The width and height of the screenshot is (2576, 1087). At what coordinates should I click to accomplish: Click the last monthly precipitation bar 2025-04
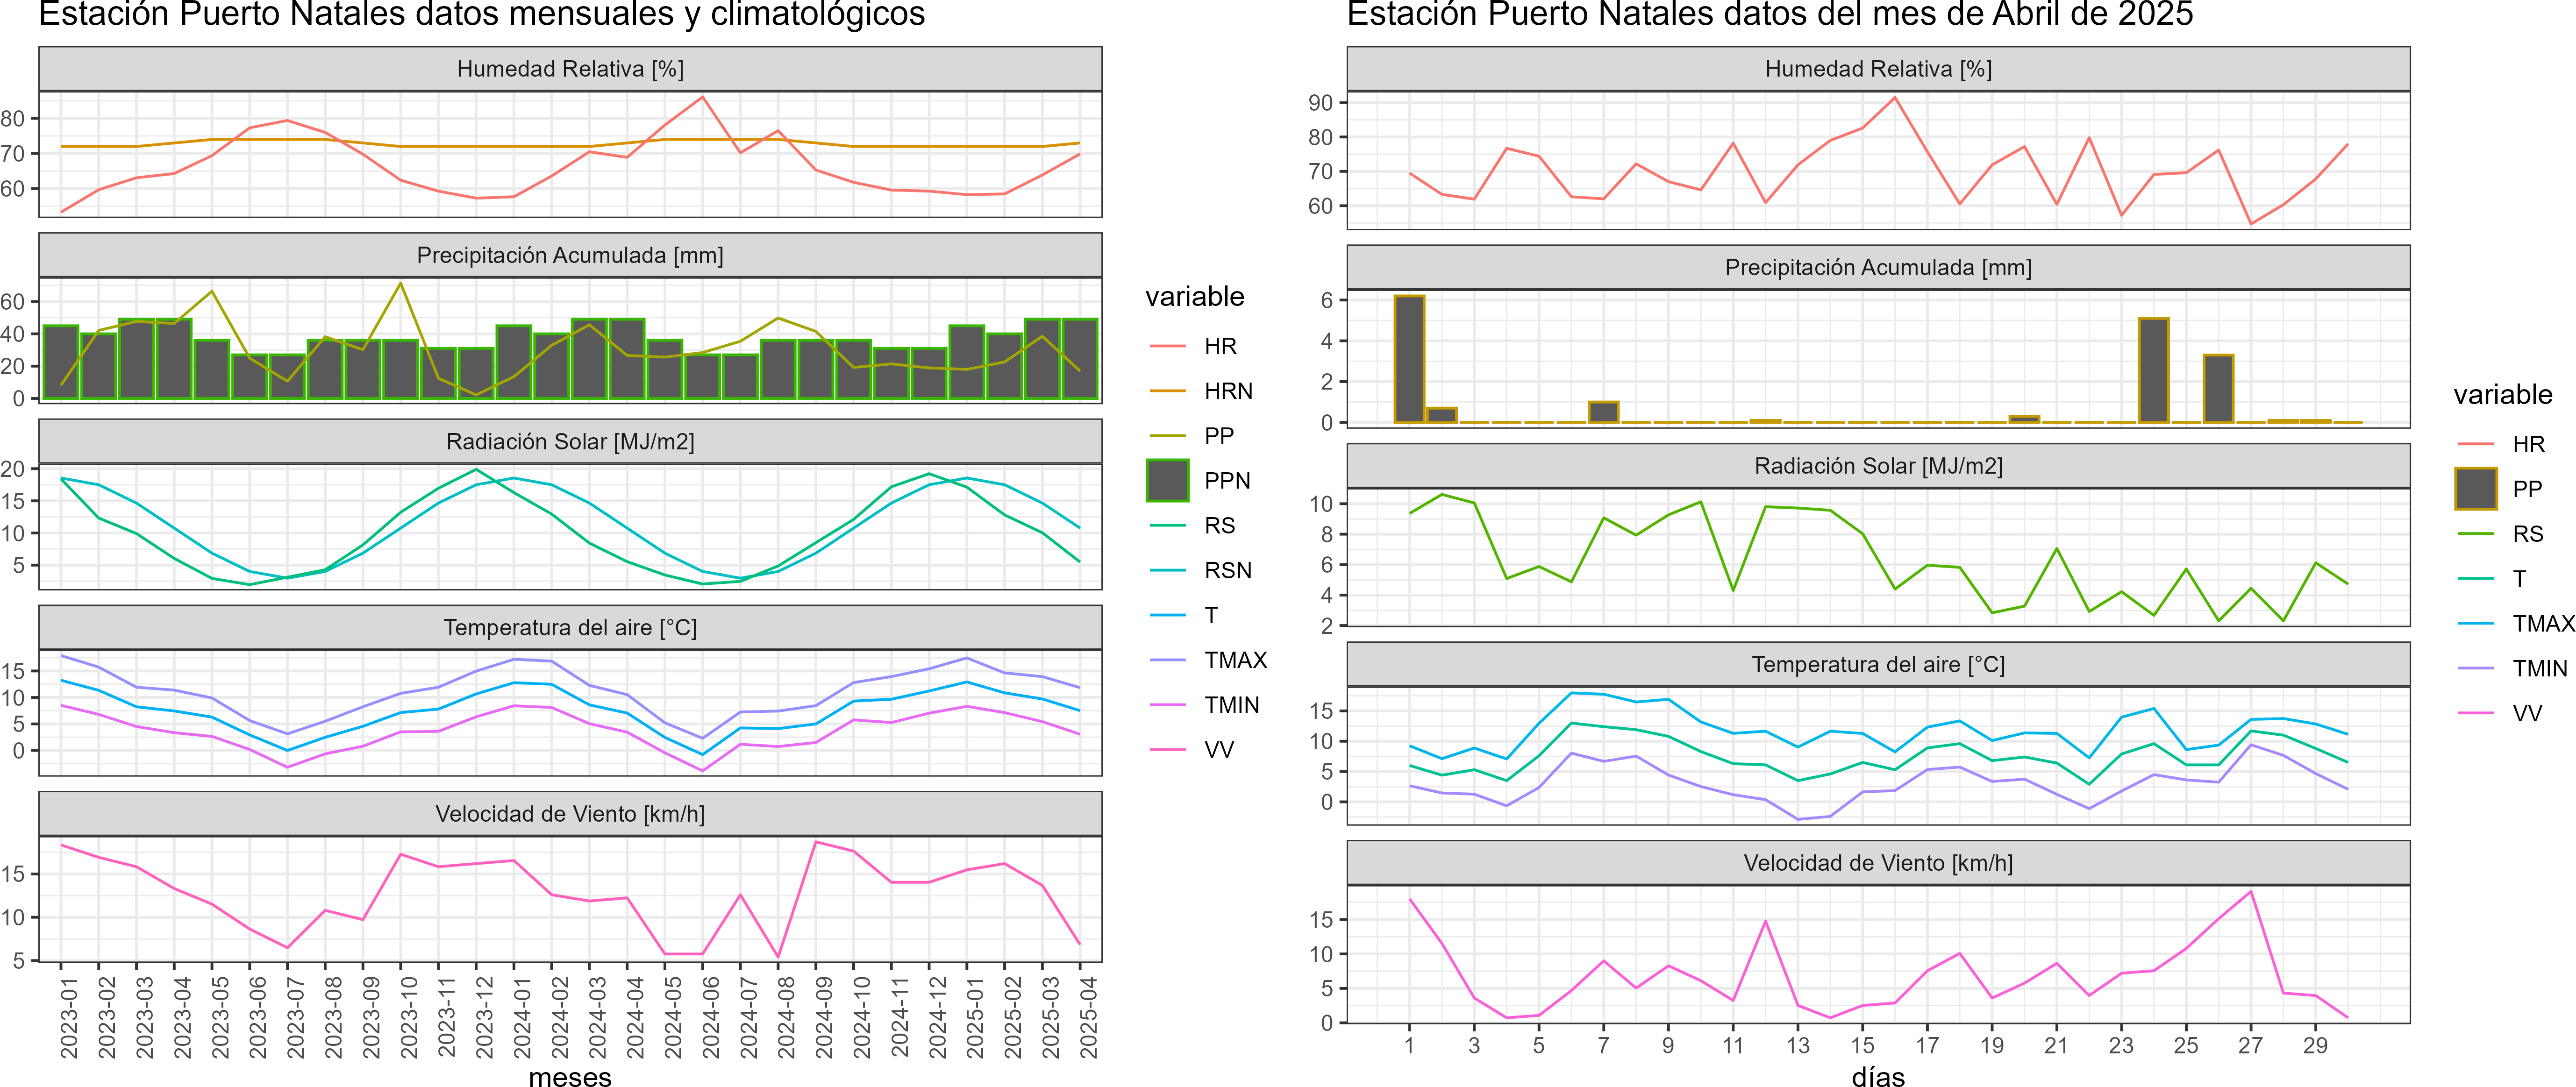(x=1080, y=359)
